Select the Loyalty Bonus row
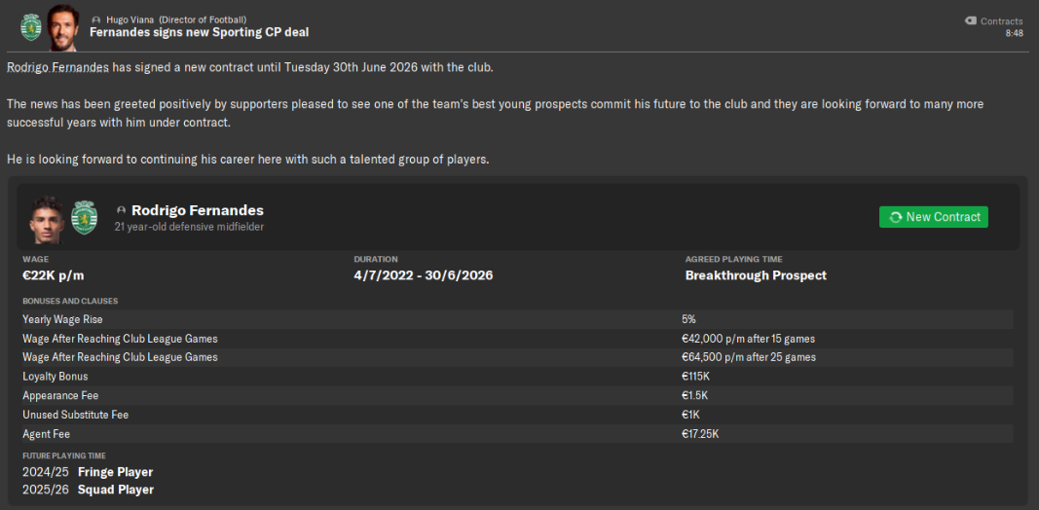The image size is (1039, 510). (517, 377)
